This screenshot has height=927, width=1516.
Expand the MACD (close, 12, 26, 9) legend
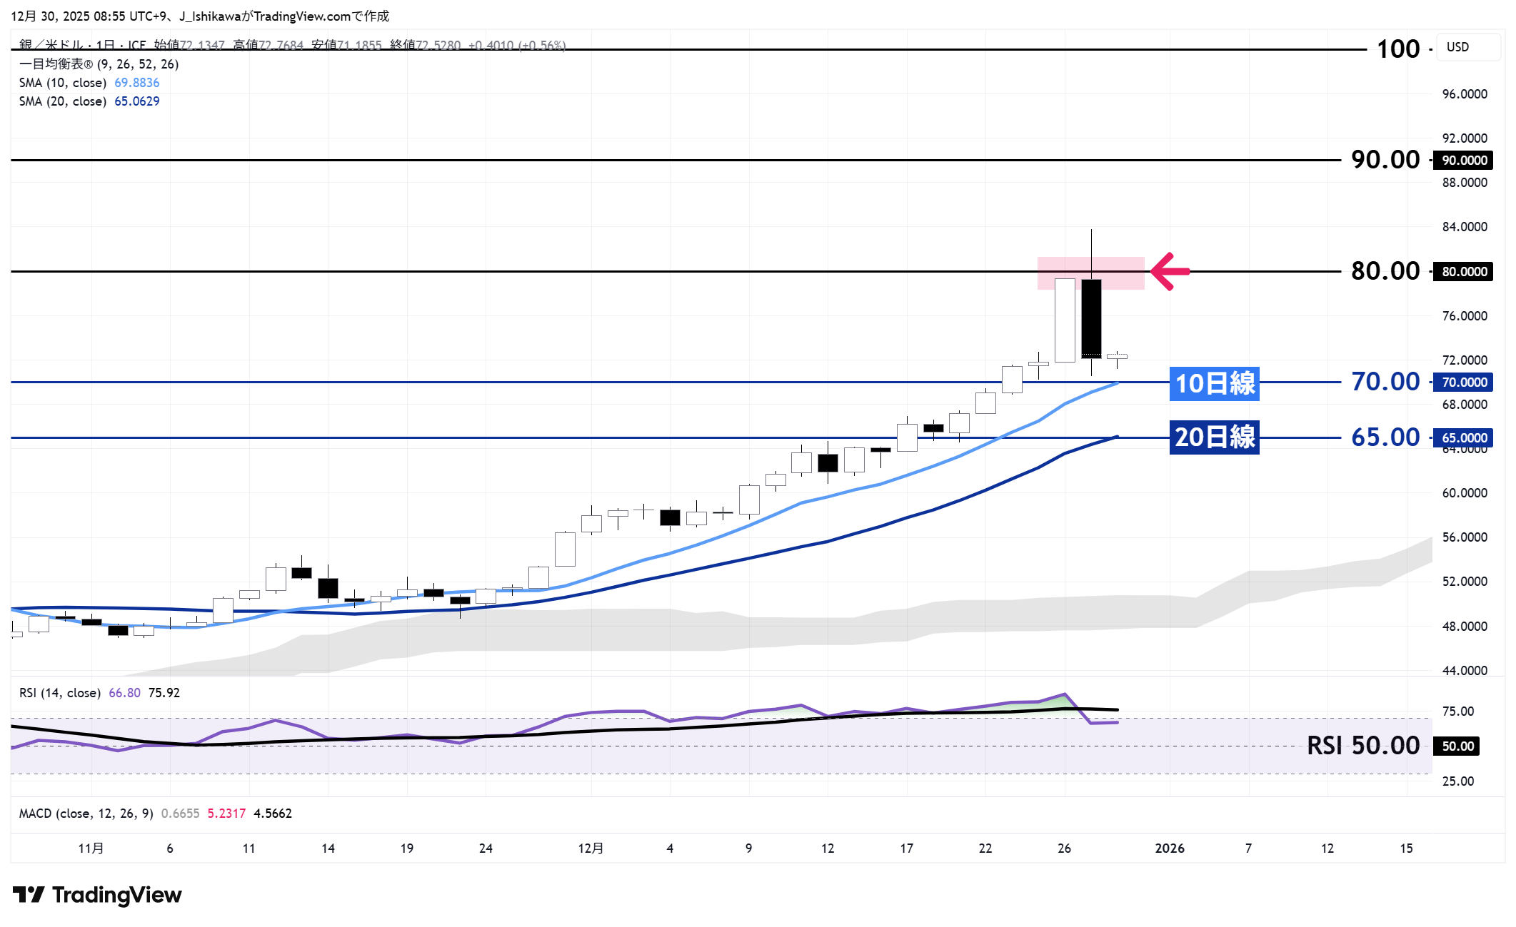click(x=86, y=814)
